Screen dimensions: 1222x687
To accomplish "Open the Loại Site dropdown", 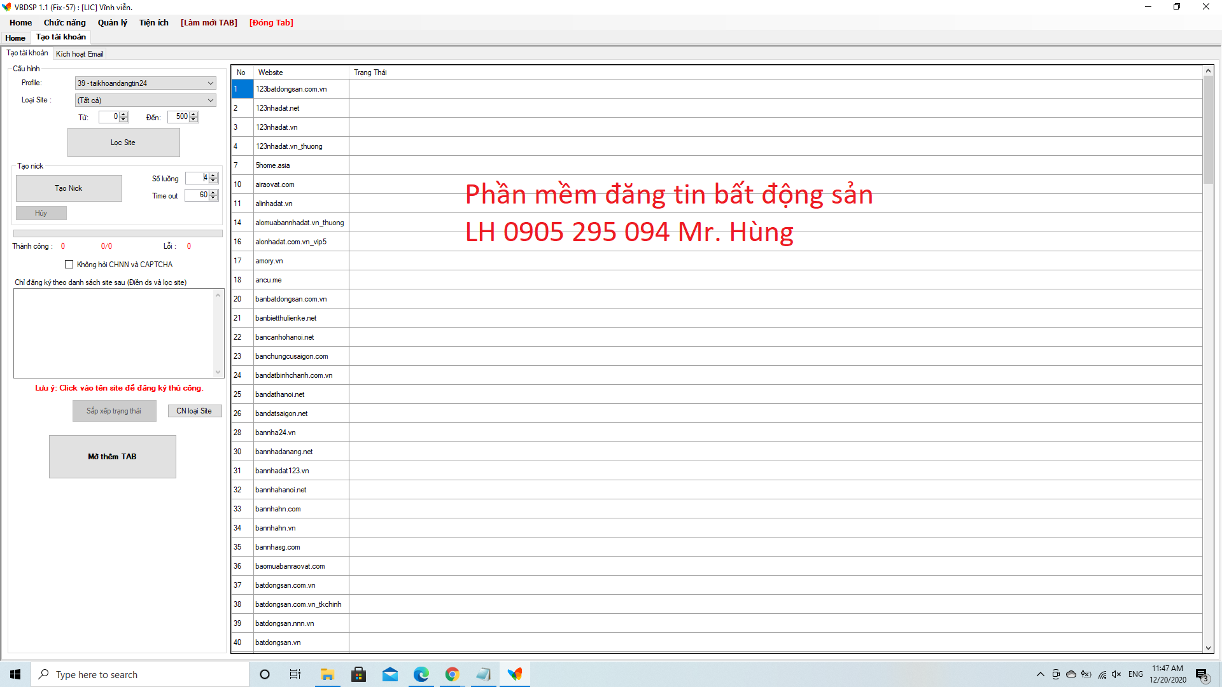I will coord(210,101).
